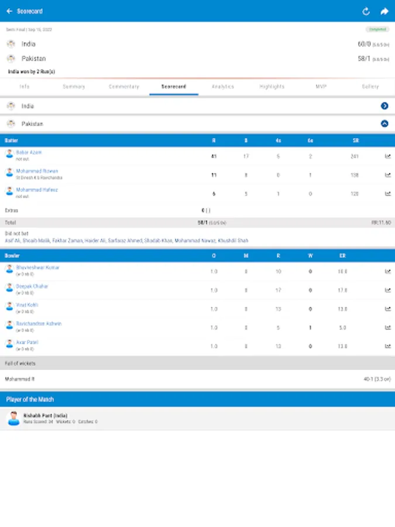The height and width of the screenshot is (527, 395).
Task: Show bowling chart for Ravichandran Ashwin
Action: pyautogui.click(x=387, y=327)
